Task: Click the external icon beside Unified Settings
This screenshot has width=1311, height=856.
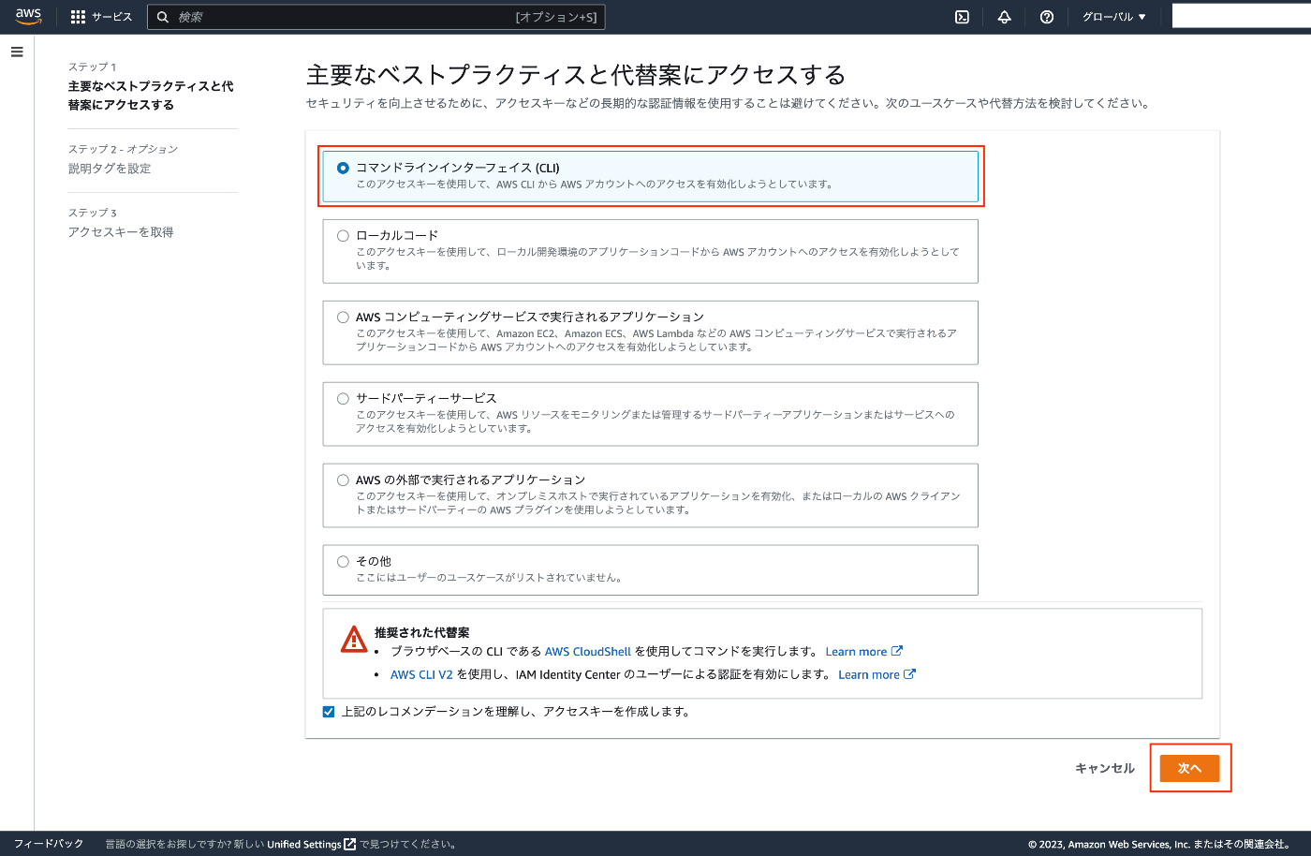Action: pos(350,844)
